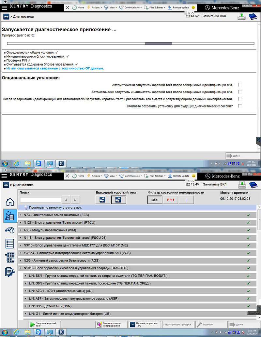Image resolution: width=261 pixels, height=337 pixels.
Task: Expand LIN: G1 Литий-ионная аккумуляторная батарея row
Action: click(x=26, y=314)
